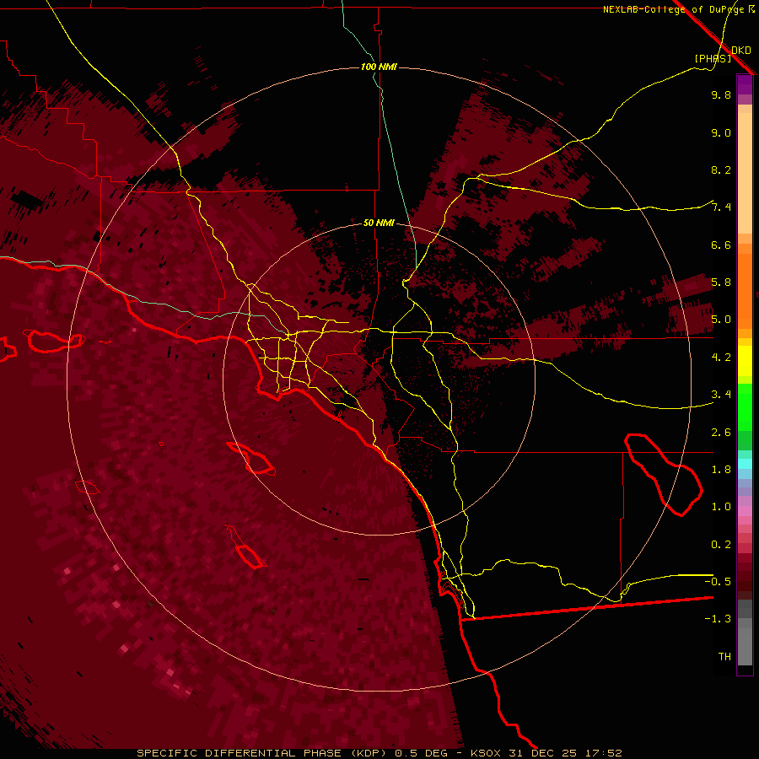This screenshot has height=759, width=759.
Task: Click the 0.2 legend value
Action: point(721,545)
